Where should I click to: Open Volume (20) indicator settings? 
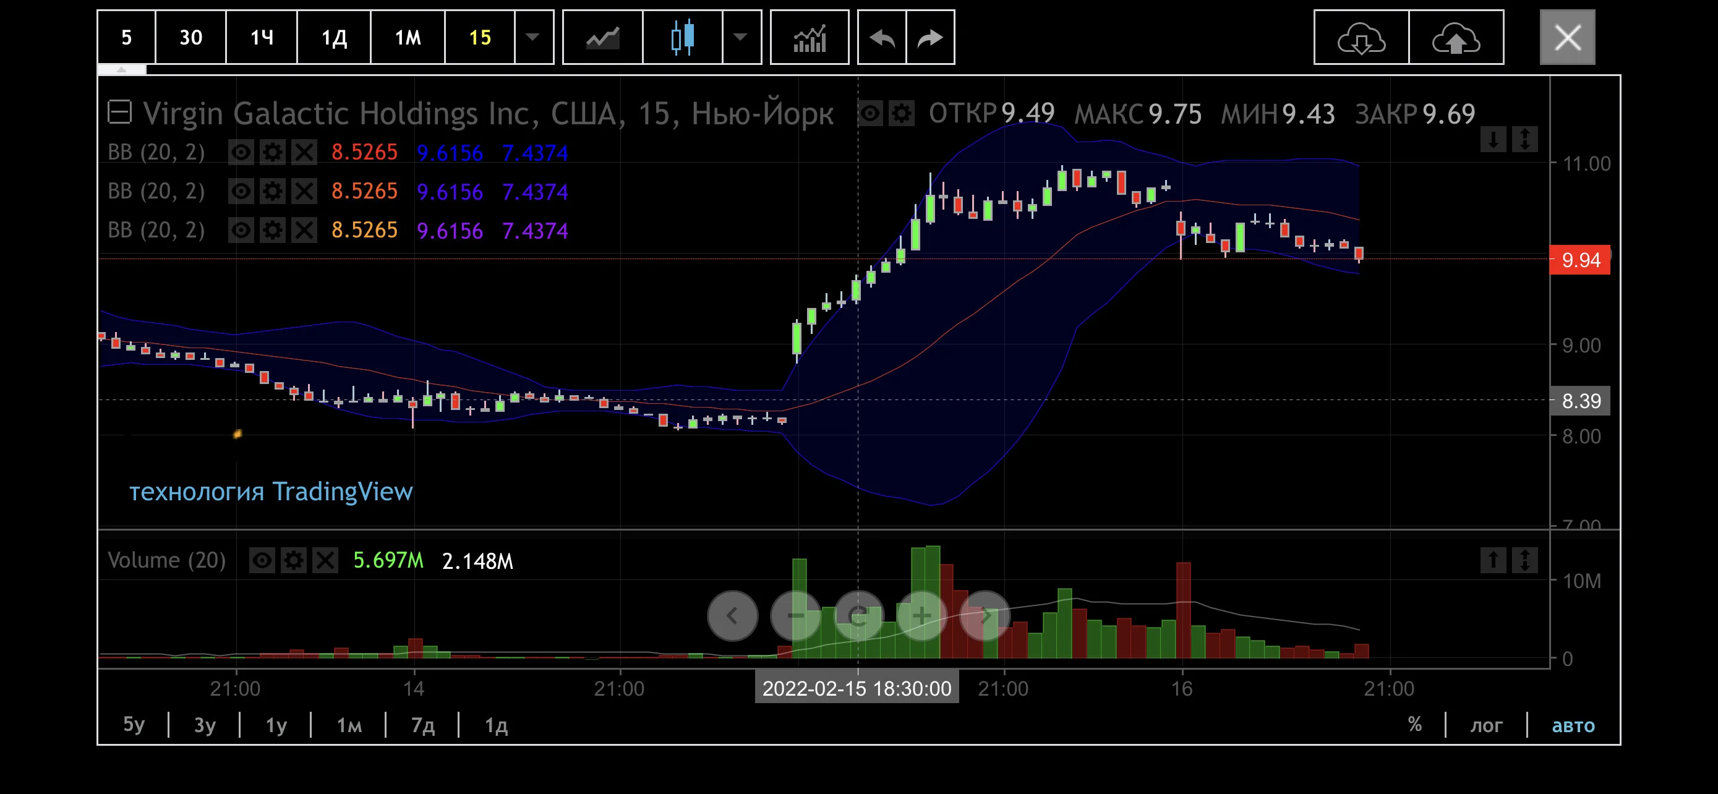click(x=294, y=561)
